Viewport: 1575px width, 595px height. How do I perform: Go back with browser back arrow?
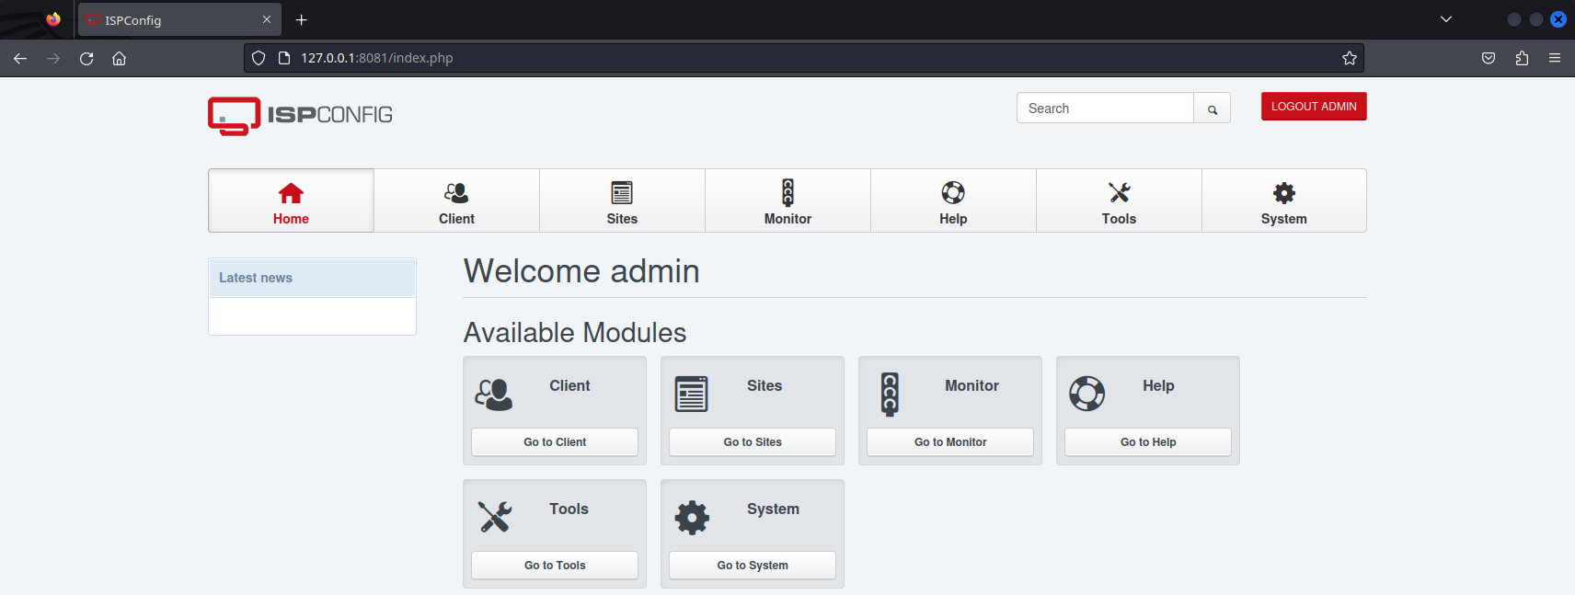pos(20,58)
